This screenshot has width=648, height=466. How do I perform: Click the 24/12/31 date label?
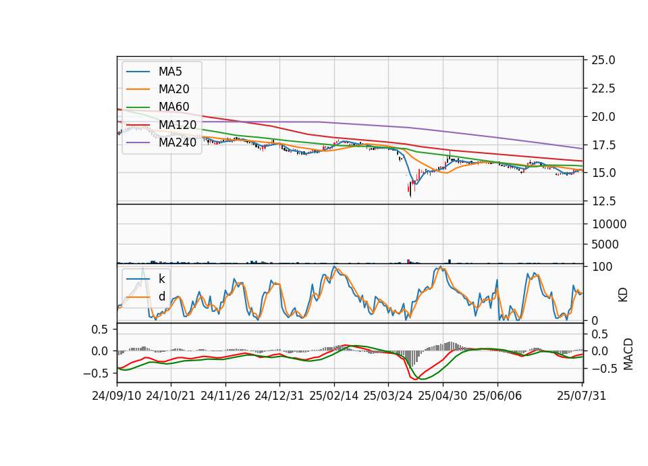click(279, 396)
